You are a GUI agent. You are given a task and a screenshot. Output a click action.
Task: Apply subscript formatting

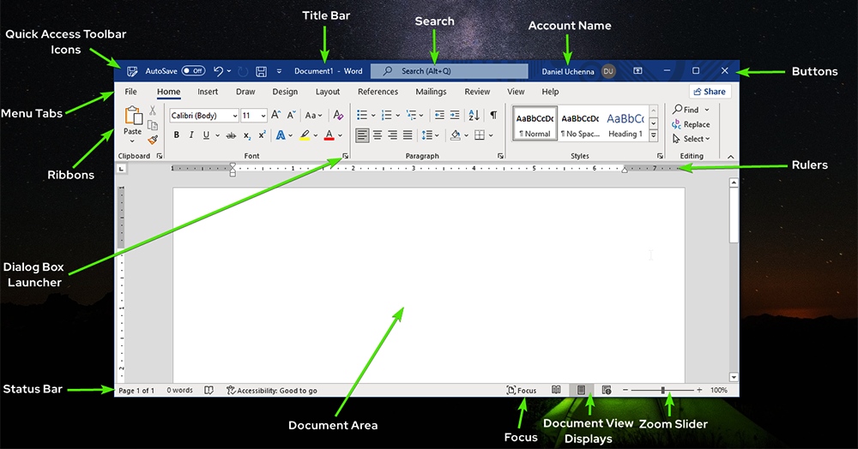[x=247, y=135]
